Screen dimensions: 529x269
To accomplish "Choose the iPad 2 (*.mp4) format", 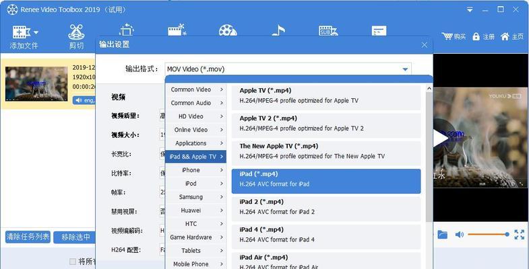I will pos(326,209).
